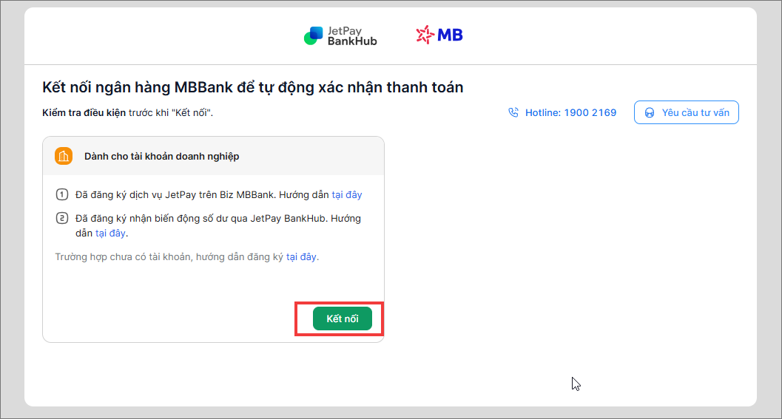Call the Hotline: 1900 2169 link

(x=570, y=112)
